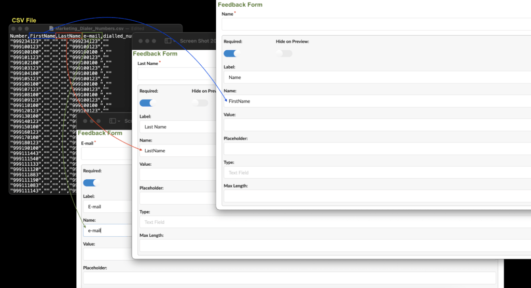The height and width of the screenshot is (288, 531).
Task: Toggle Required switch in the Last Name form
Action: tap(148, 103)
